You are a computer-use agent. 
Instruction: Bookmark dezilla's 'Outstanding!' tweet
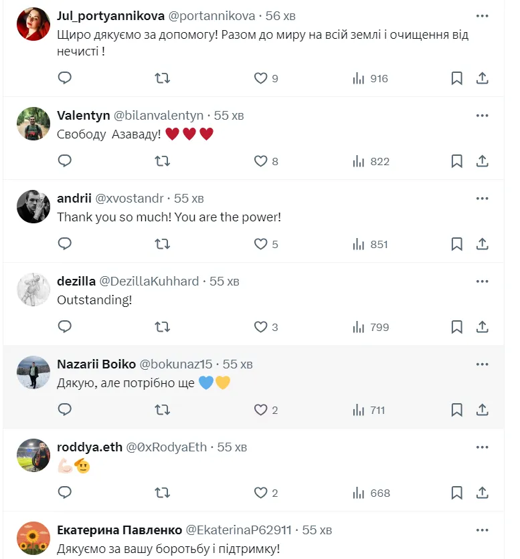point(456,327)
